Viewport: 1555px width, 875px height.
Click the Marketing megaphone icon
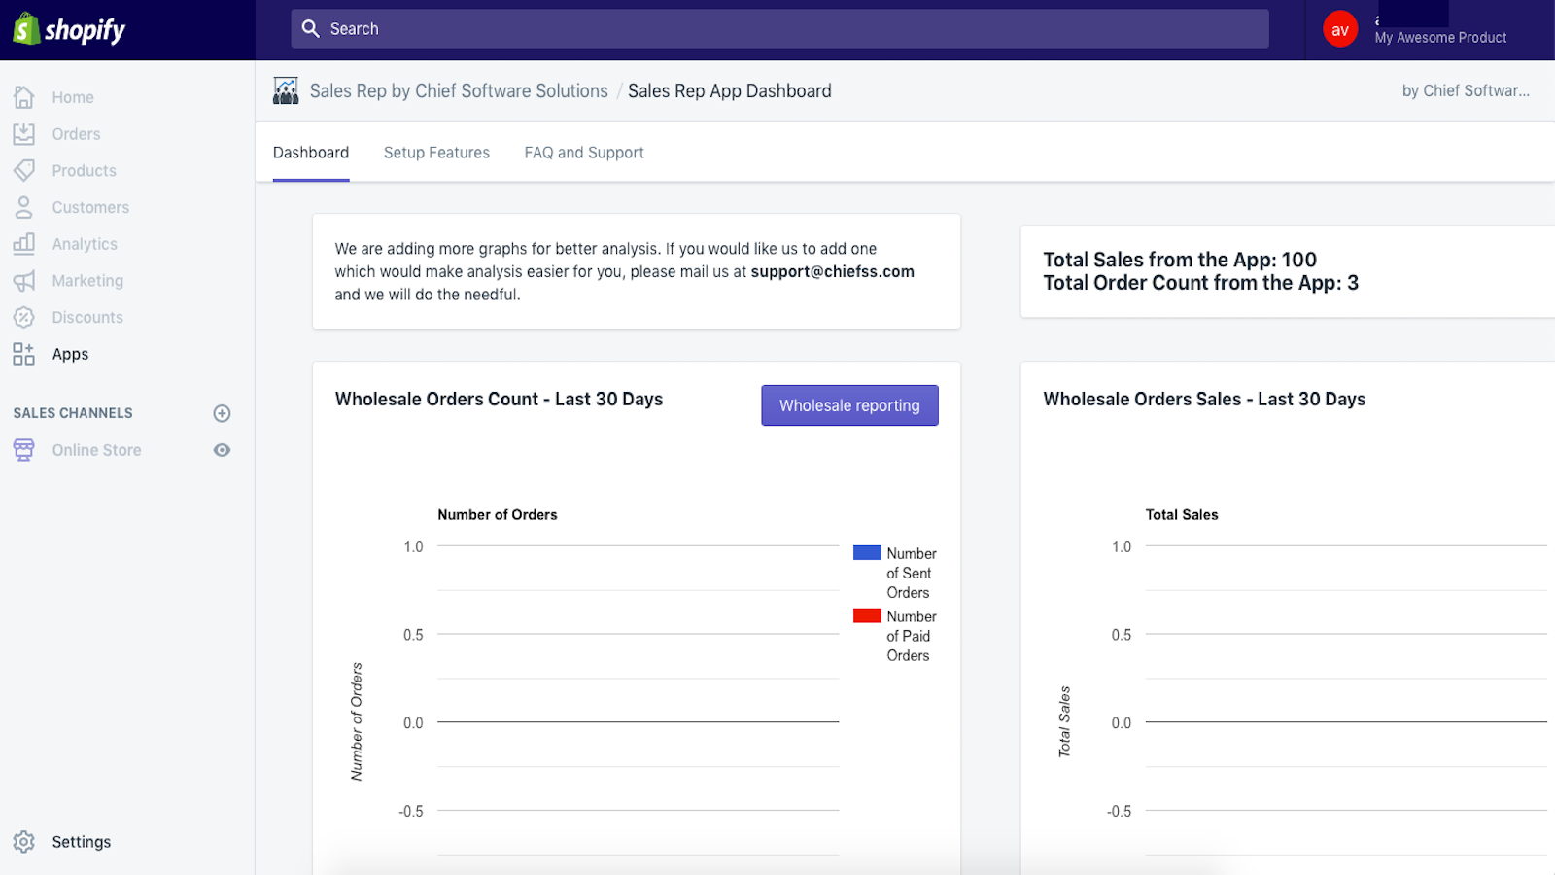[x=24, y=281]
